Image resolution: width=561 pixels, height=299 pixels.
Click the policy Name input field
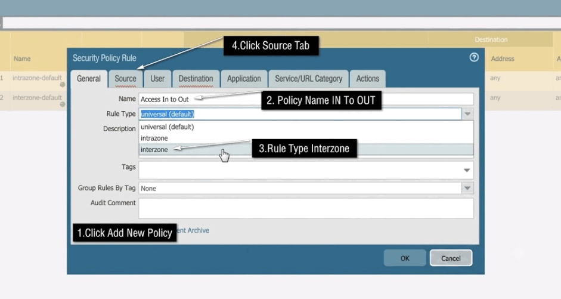pos(306,99)
